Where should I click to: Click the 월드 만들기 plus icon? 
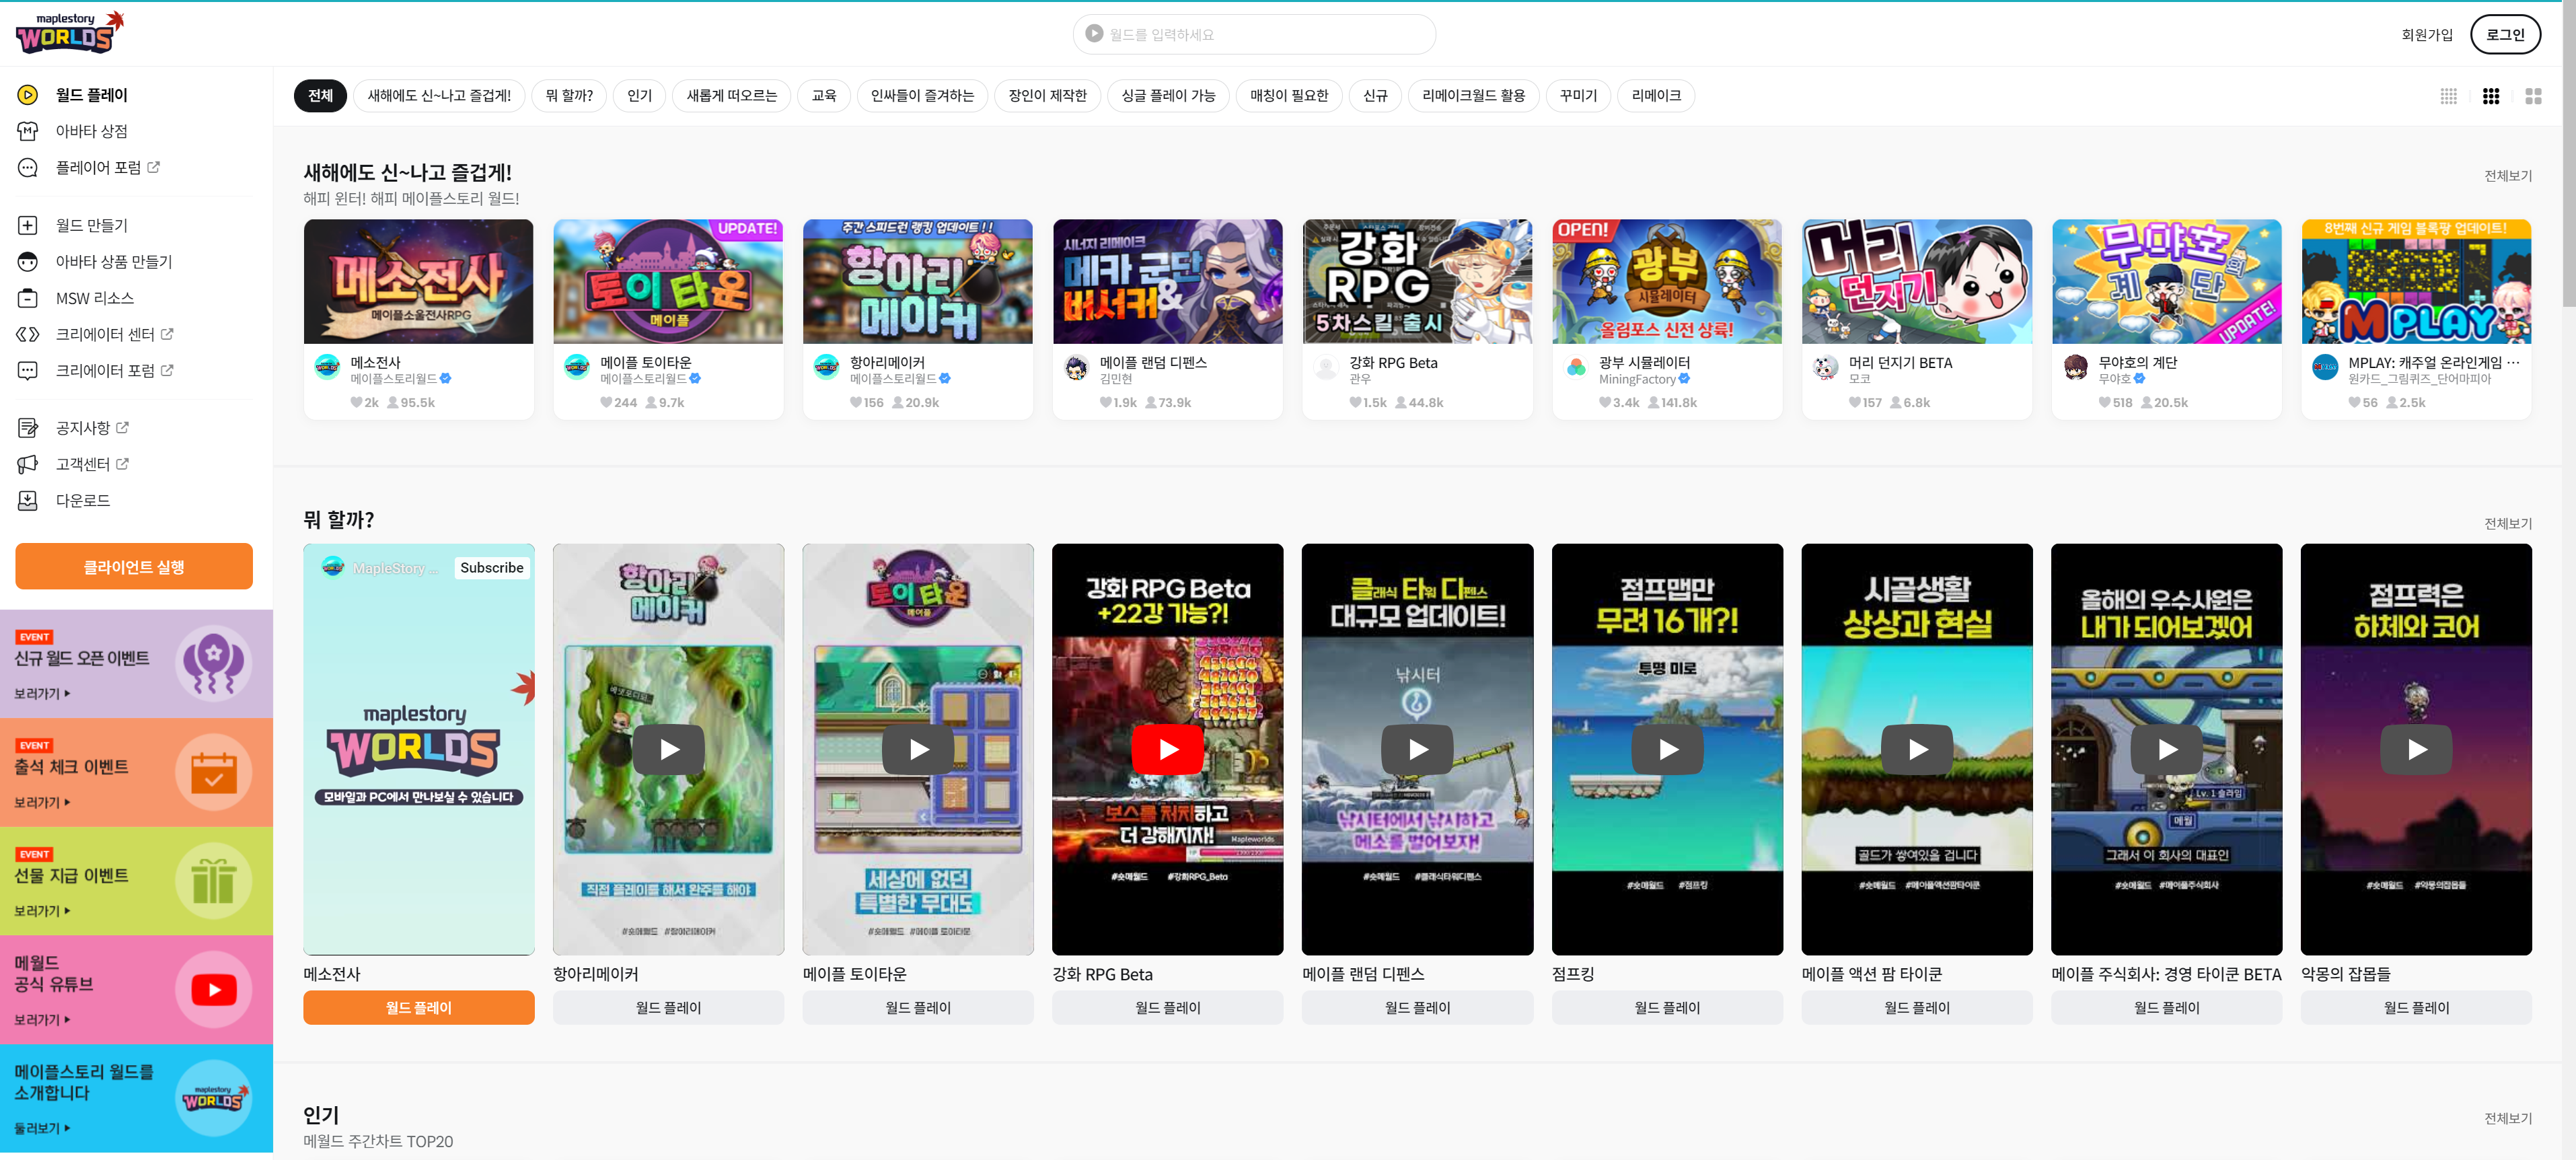click(28, 225)
